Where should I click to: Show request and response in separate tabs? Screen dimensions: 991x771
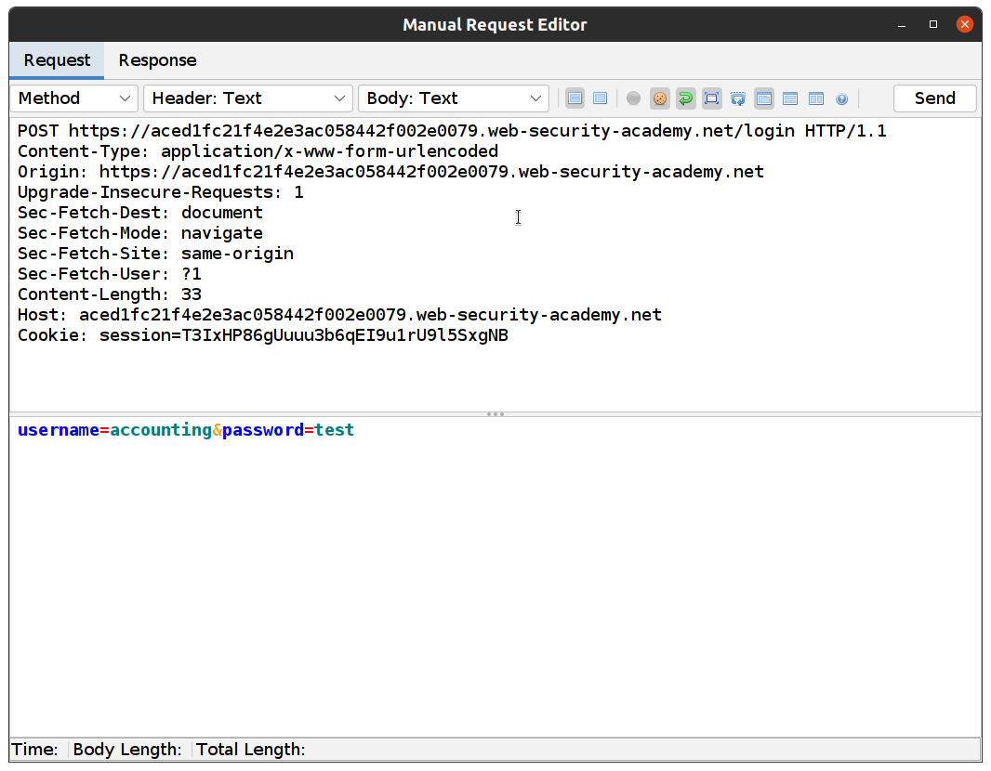click(764, 98)
